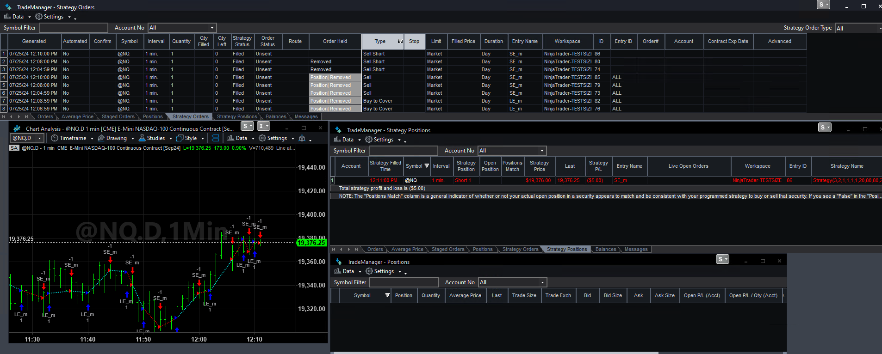Click the Positions window title icon
This screenshot has width=882, height=354.
(x=339, y=262)
